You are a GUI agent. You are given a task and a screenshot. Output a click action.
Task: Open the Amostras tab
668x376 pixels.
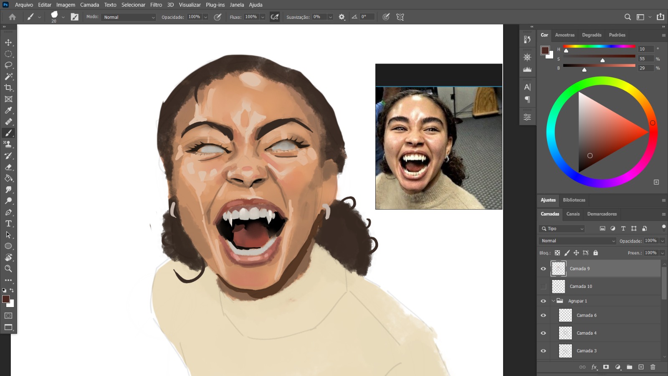pos(564,35)
